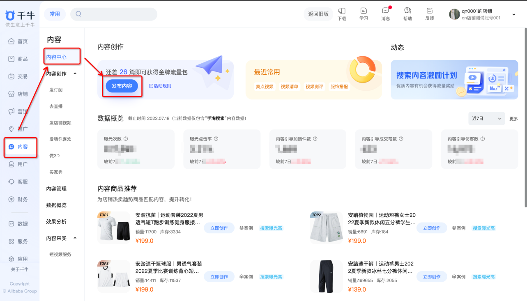The width and height of the screenshot is (527, 301).
Task: Open the 近7日 period dropdown
Action: (x=487, y=119)
